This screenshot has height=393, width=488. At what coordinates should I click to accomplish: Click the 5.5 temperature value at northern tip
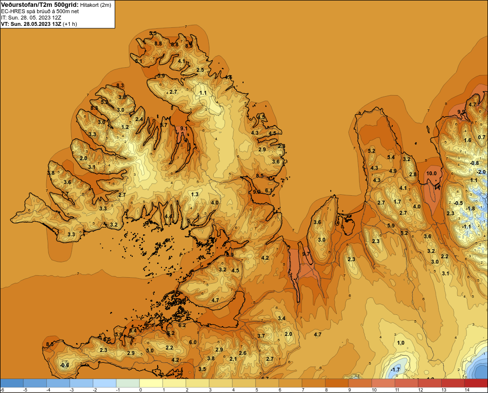(x=153, y=33)
